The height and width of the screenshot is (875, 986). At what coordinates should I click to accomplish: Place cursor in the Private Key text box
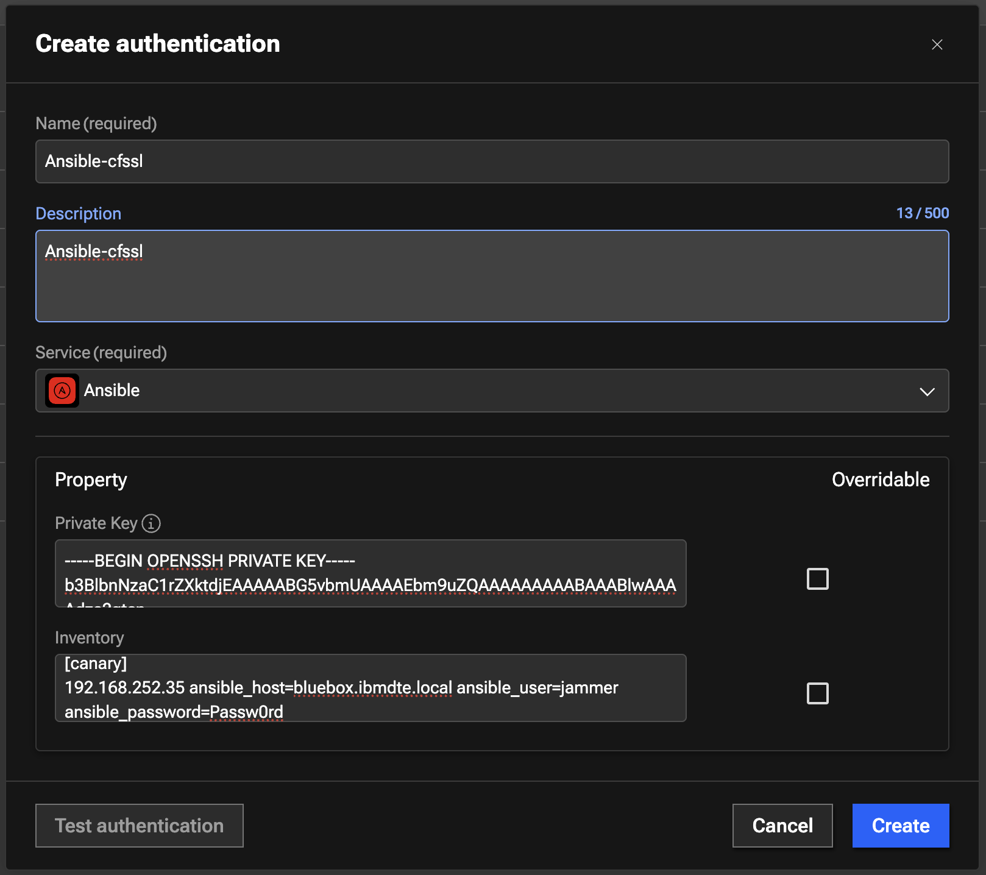370,573
